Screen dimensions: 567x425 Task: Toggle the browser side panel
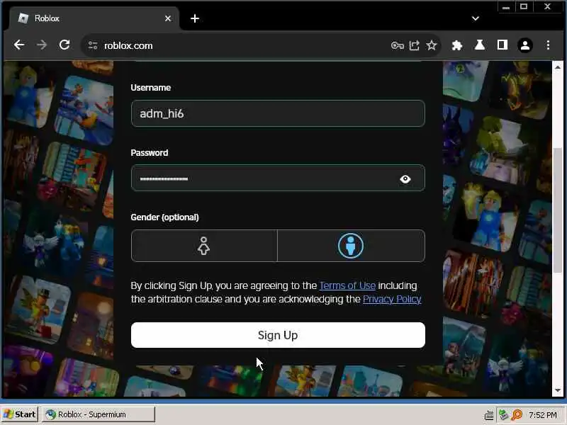[503, 45]
